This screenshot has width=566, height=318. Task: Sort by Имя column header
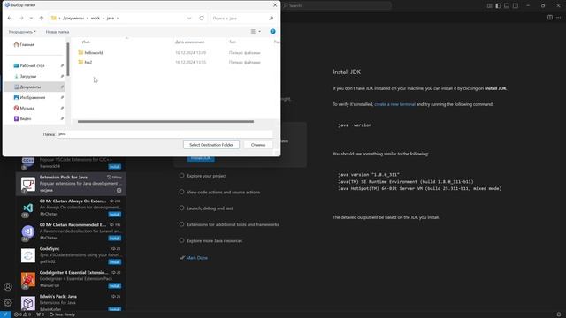click(86, 42)
